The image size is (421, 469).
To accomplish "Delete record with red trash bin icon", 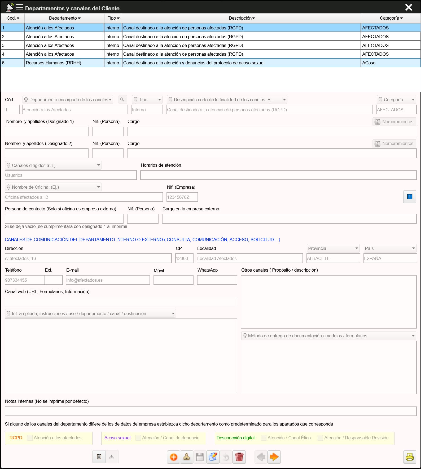I will coord(239,457).
